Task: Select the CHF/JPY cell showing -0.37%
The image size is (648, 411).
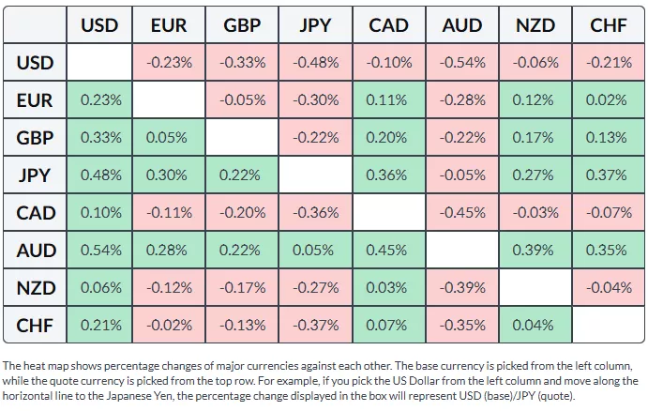Action: click(316, 326)
